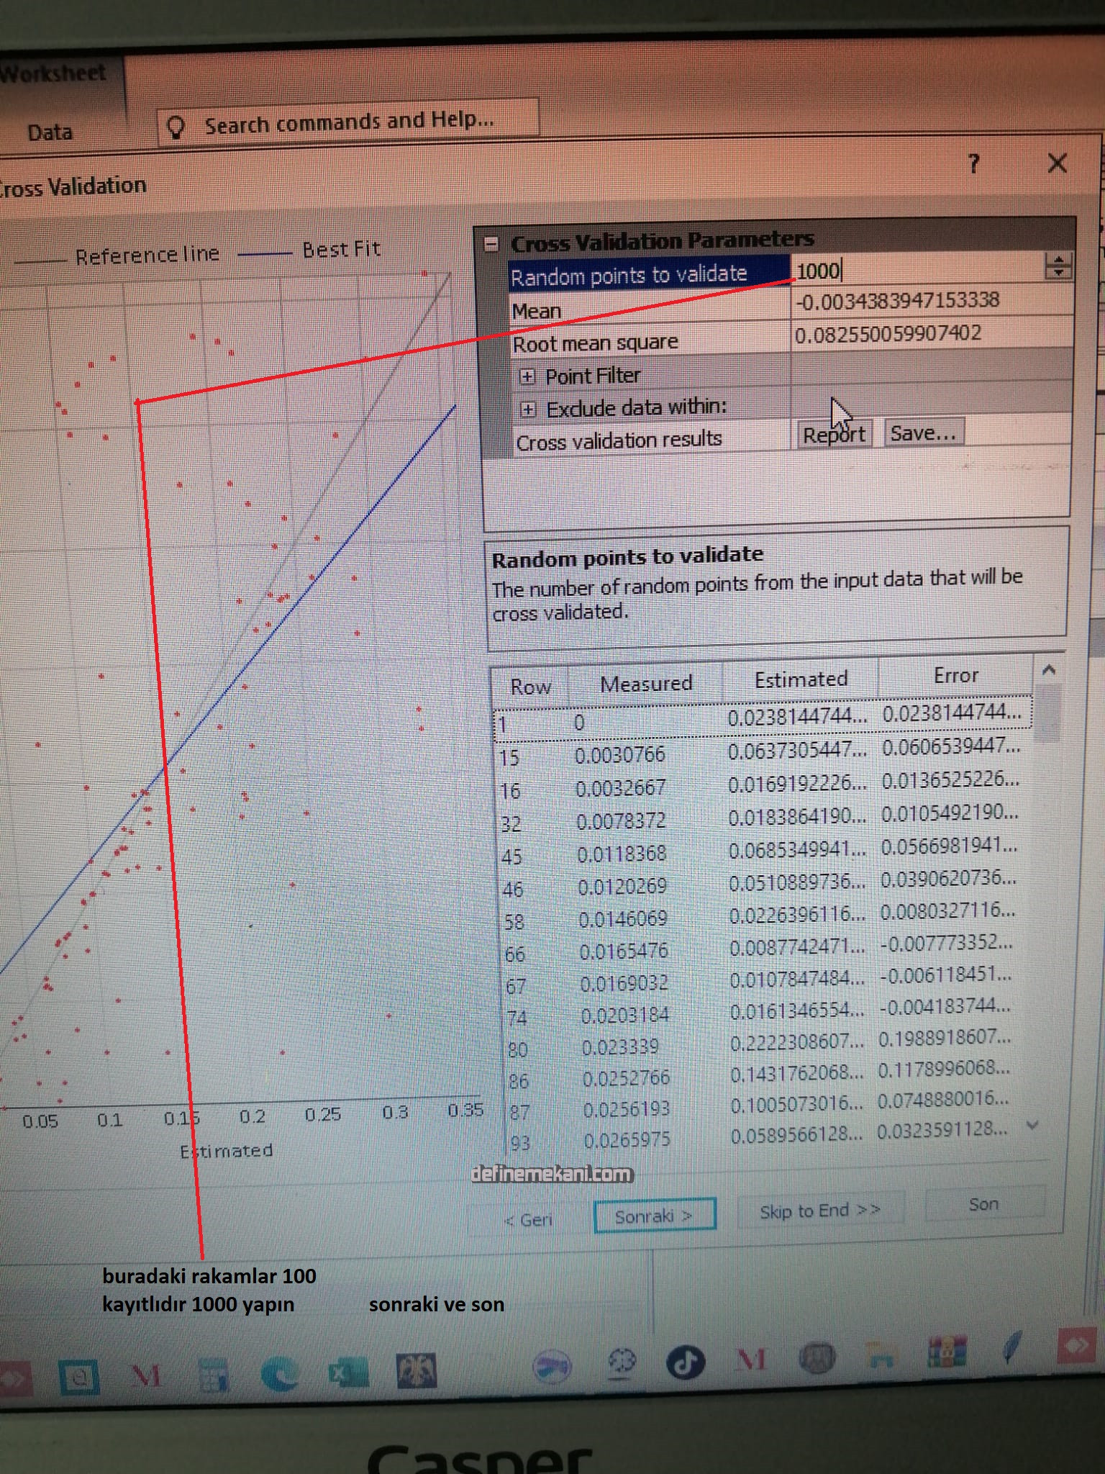Expand the Exclude data within section

pos(528,410)
